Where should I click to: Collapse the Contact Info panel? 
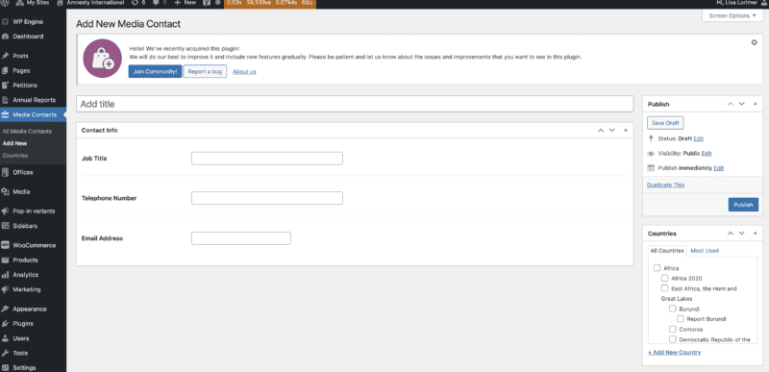(x=626, y=131)
